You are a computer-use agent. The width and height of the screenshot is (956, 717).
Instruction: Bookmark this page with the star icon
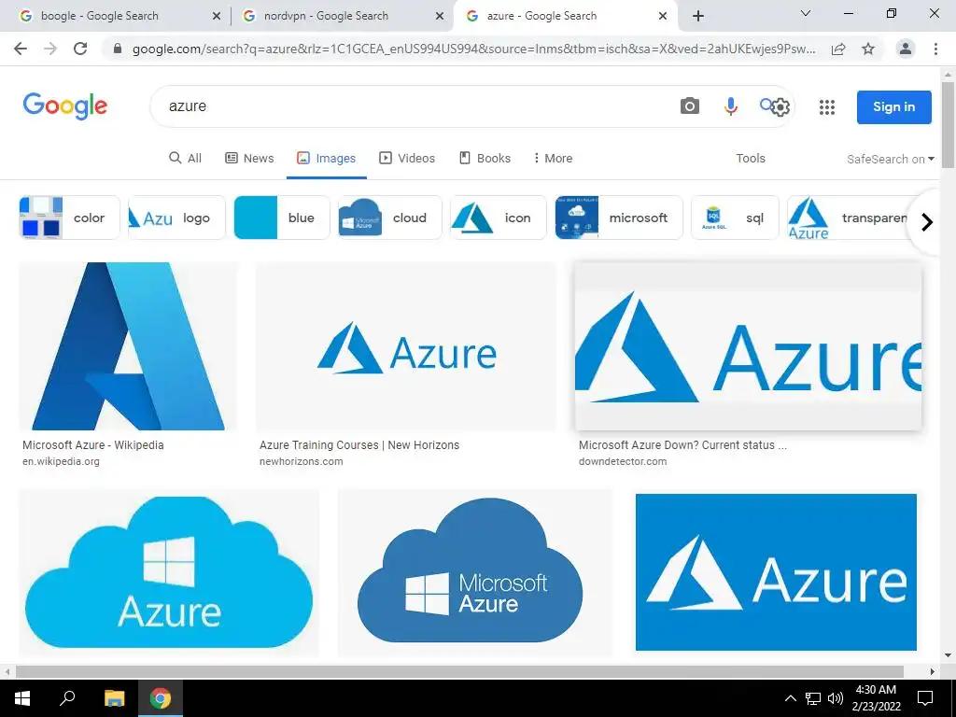click(868, 49)
